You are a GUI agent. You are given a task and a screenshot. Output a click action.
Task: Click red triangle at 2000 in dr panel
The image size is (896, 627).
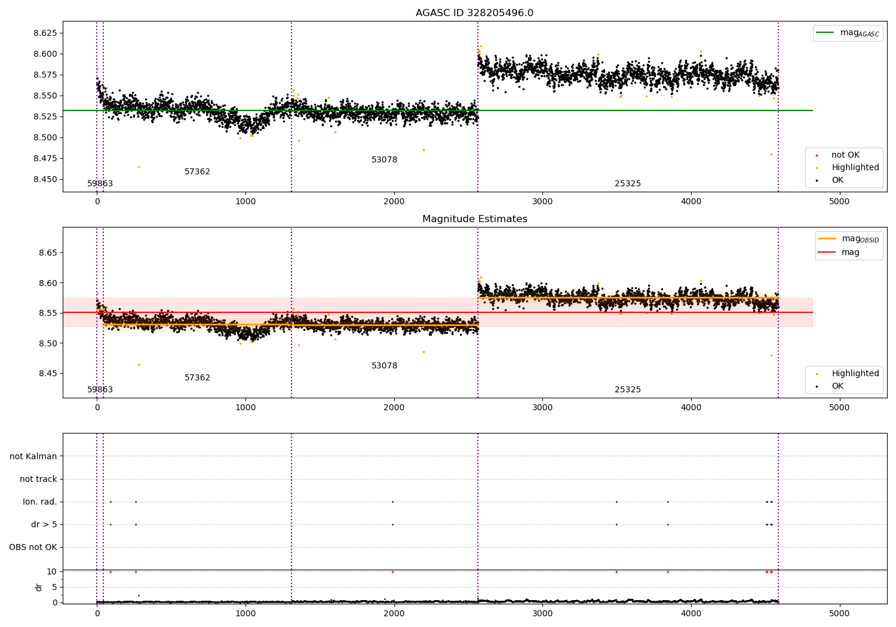pos(392,572)
